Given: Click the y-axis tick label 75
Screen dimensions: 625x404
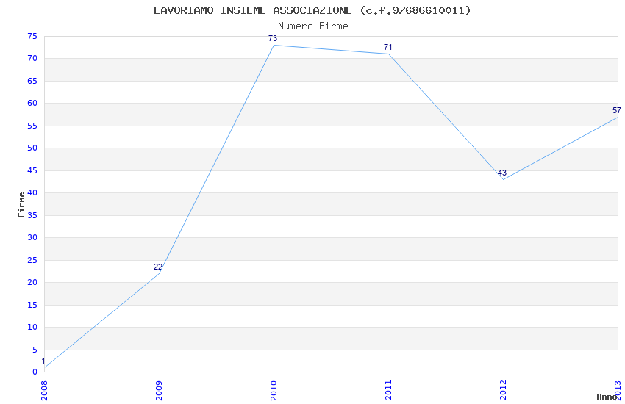Looking at the screenshot, I should [x=32, y=36].
